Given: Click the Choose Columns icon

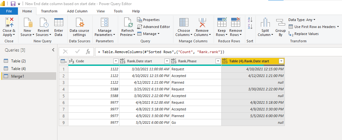Looking at the screenshot, I should [184, 23].
